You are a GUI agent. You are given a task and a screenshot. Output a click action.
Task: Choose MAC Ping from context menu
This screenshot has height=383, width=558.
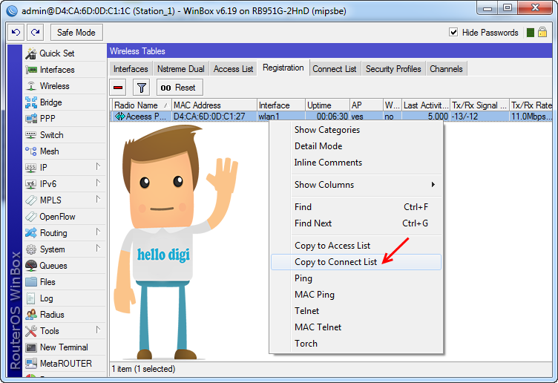tap(356, 295)
